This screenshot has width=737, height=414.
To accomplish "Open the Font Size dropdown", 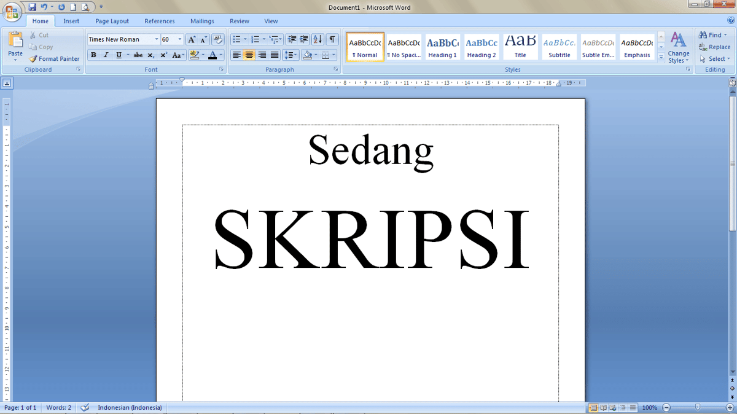I will click(x=179, y=39).
